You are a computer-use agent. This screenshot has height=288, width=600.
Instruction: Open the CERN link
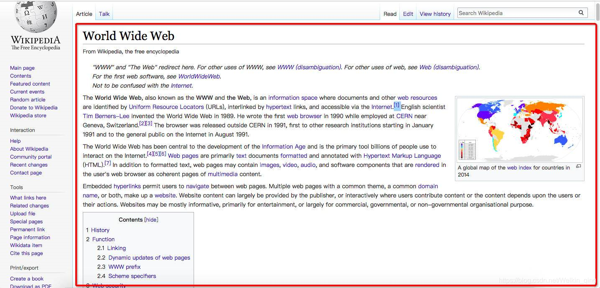pyautogui.click(x=404, y=116)
